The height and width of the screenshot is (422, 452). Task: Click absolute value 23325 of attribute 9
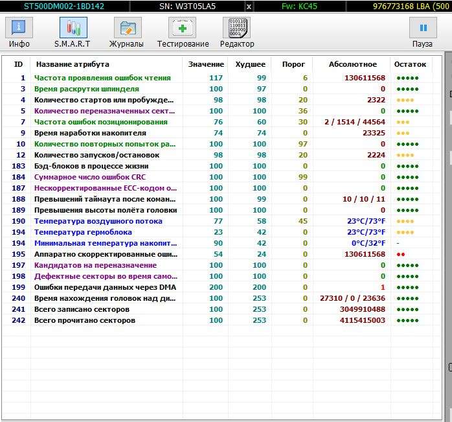(374, 133)
